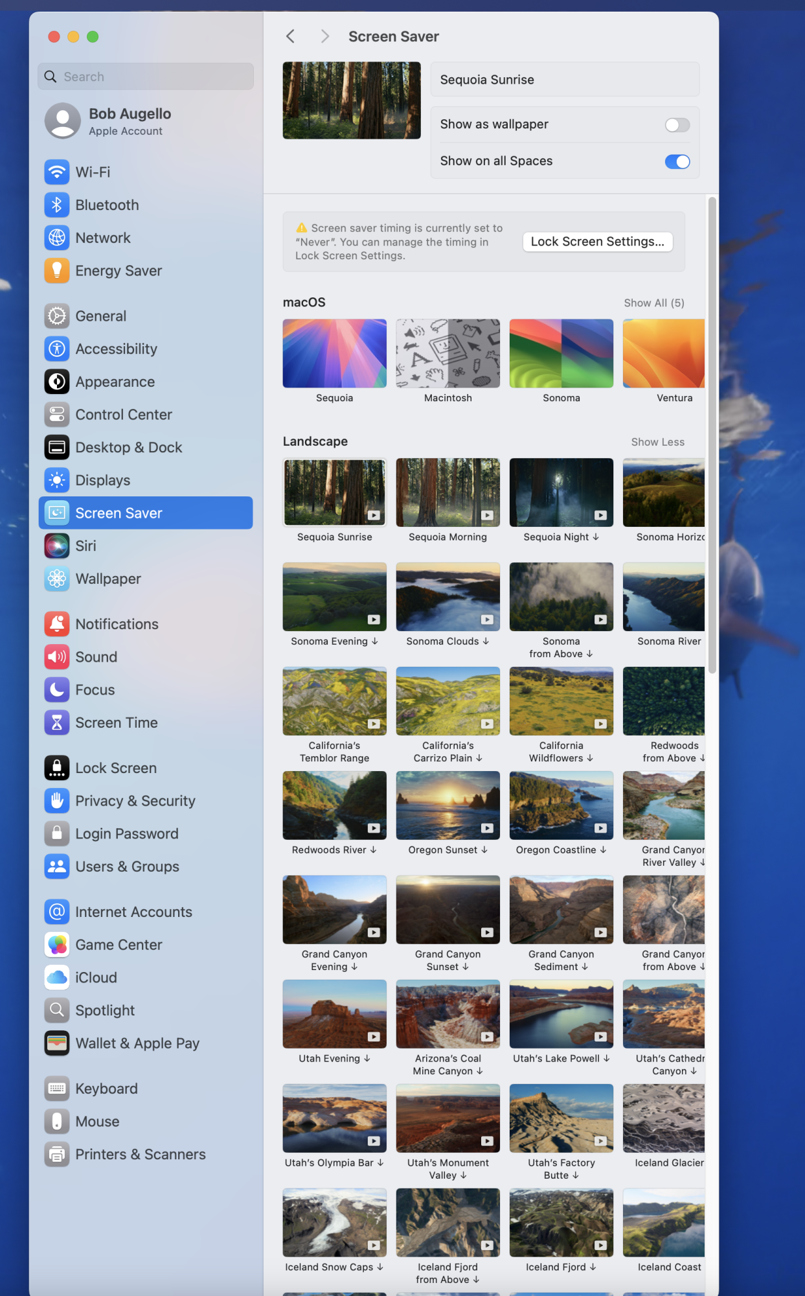Click the Desktop & Dock icon
The image size is (805, 1296).
pos(57,447)
